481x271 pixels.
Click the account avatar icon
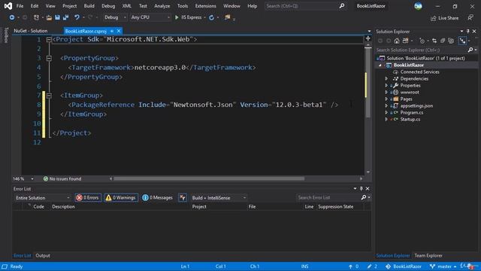point(418,6)
